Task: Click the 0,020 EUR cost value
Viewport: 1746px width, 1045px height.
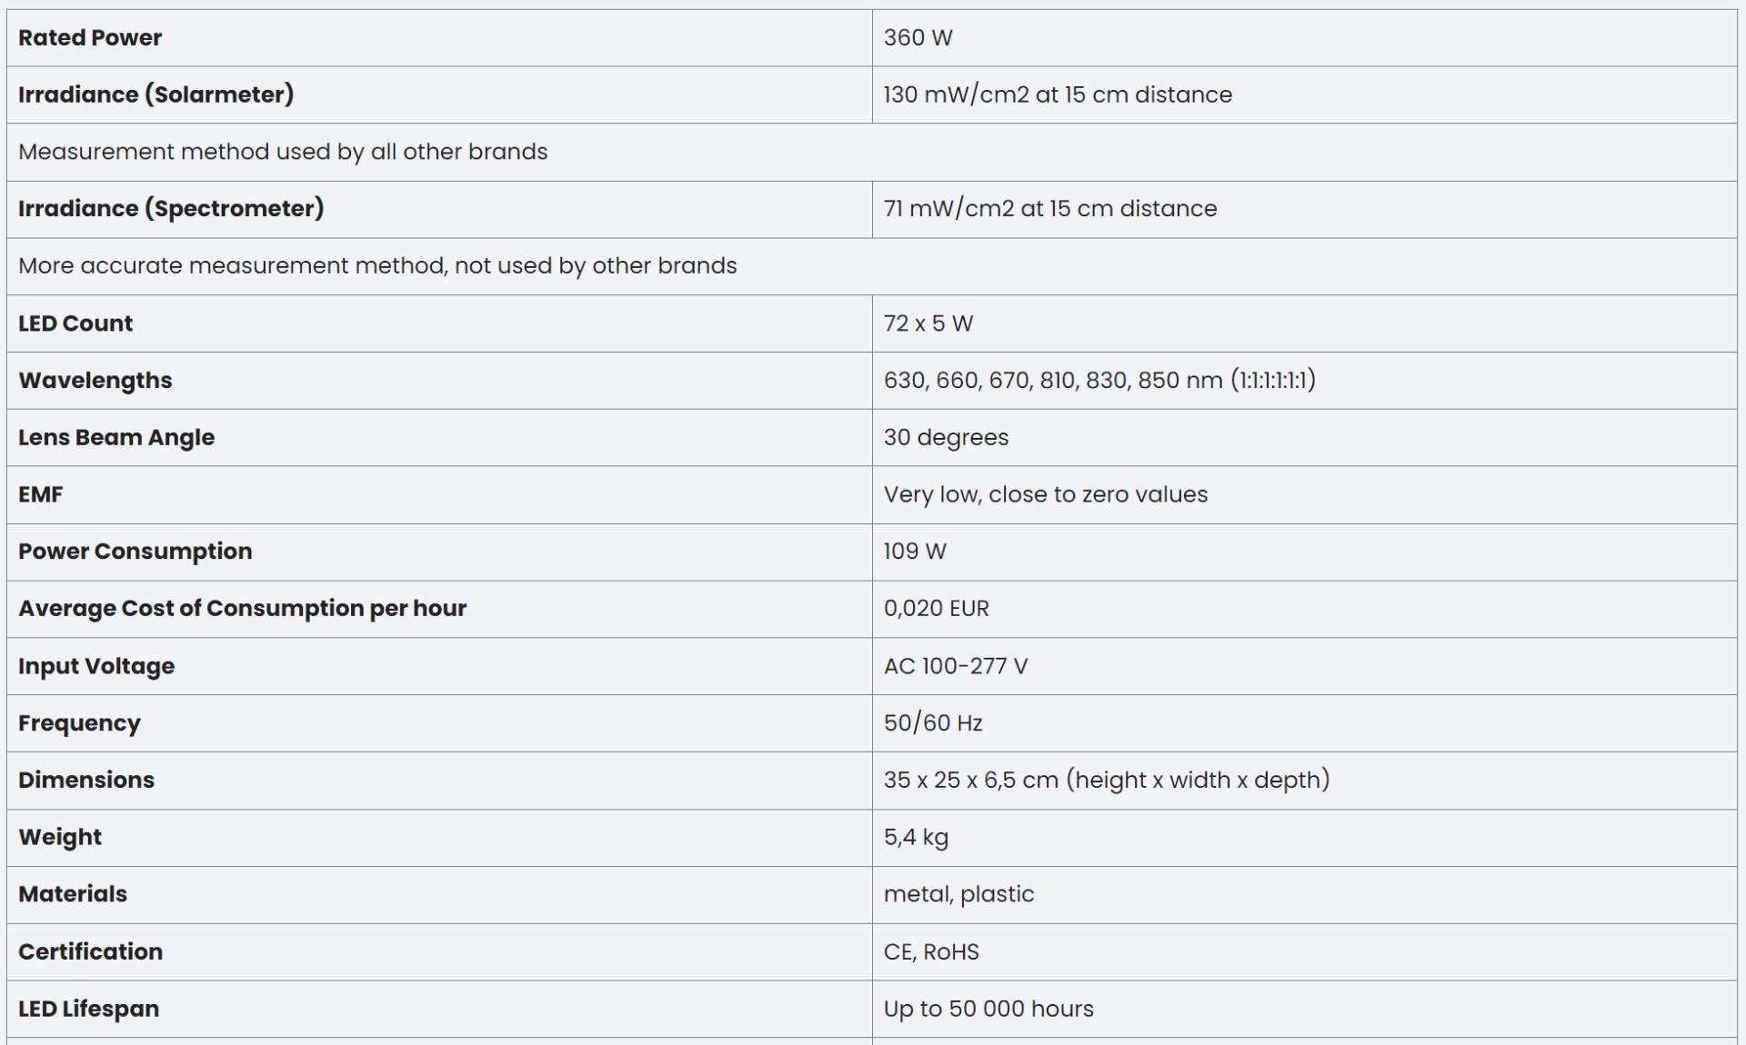Action: (x=936, y=609)
